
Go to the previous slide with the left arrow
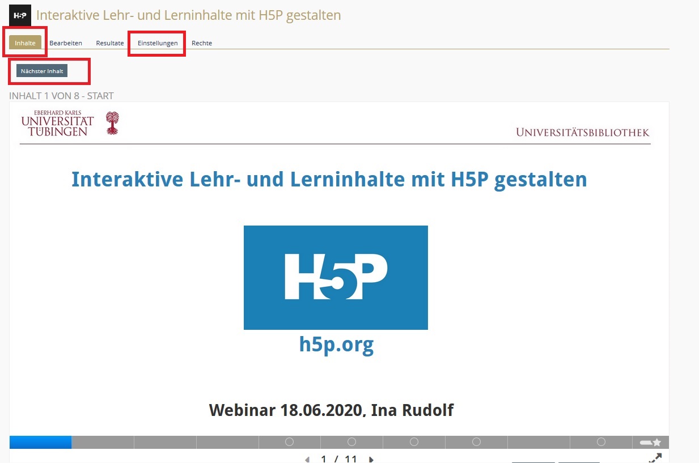tap(308, 459)
